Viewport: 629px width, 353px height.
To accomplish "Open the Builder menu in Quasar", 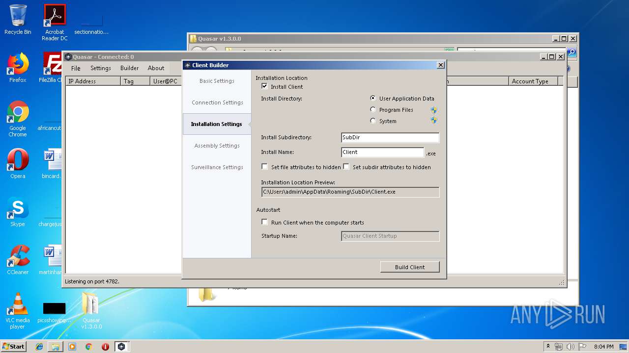I will [130, 68].
